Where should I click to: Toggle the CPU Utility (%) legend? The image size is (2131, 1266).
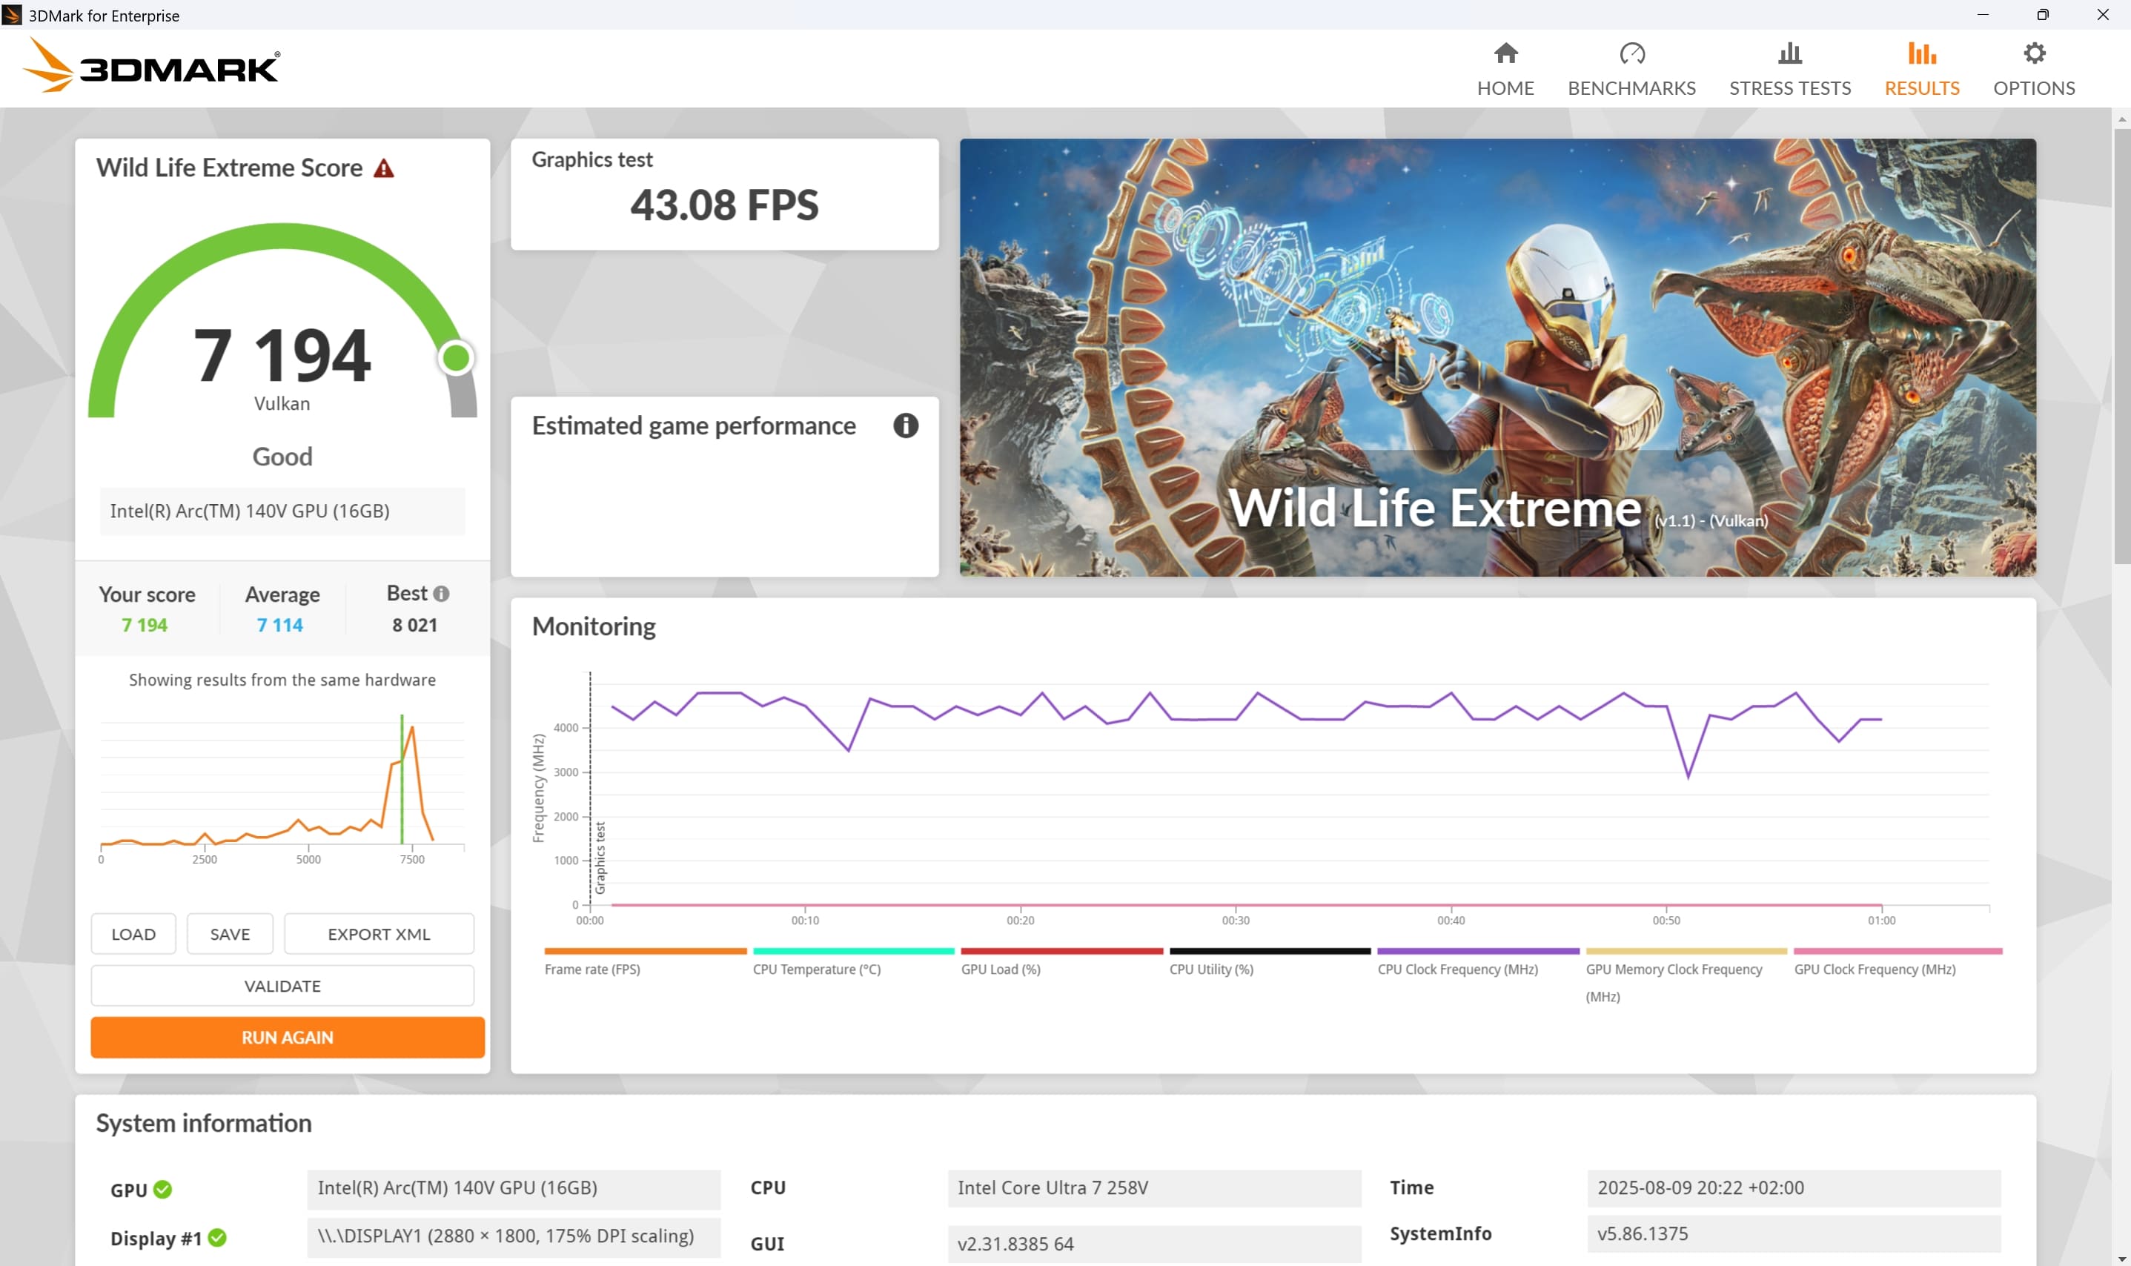pos(1270,961)
